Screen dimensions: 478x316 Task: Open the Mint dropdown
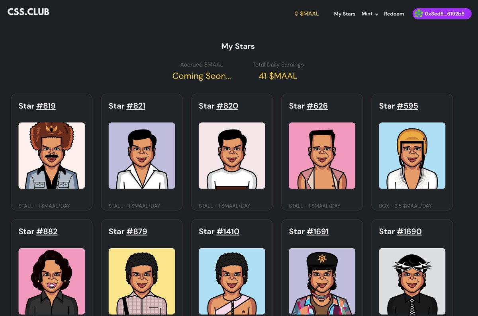click(x=369, y=14)
